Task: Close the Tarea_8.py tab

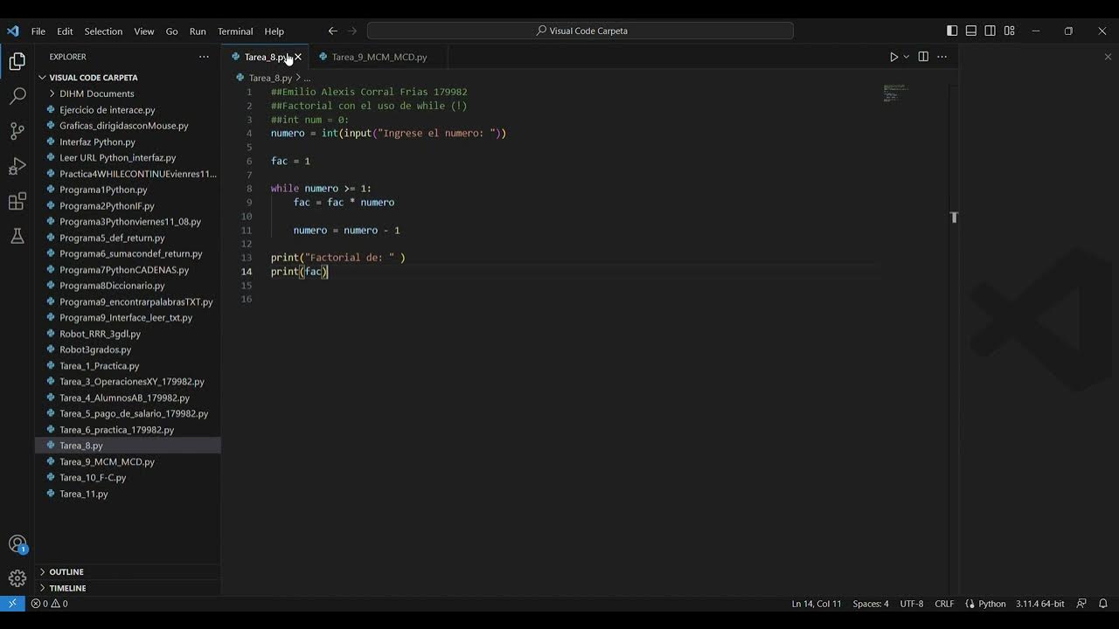Action: [x=298, y=57]
